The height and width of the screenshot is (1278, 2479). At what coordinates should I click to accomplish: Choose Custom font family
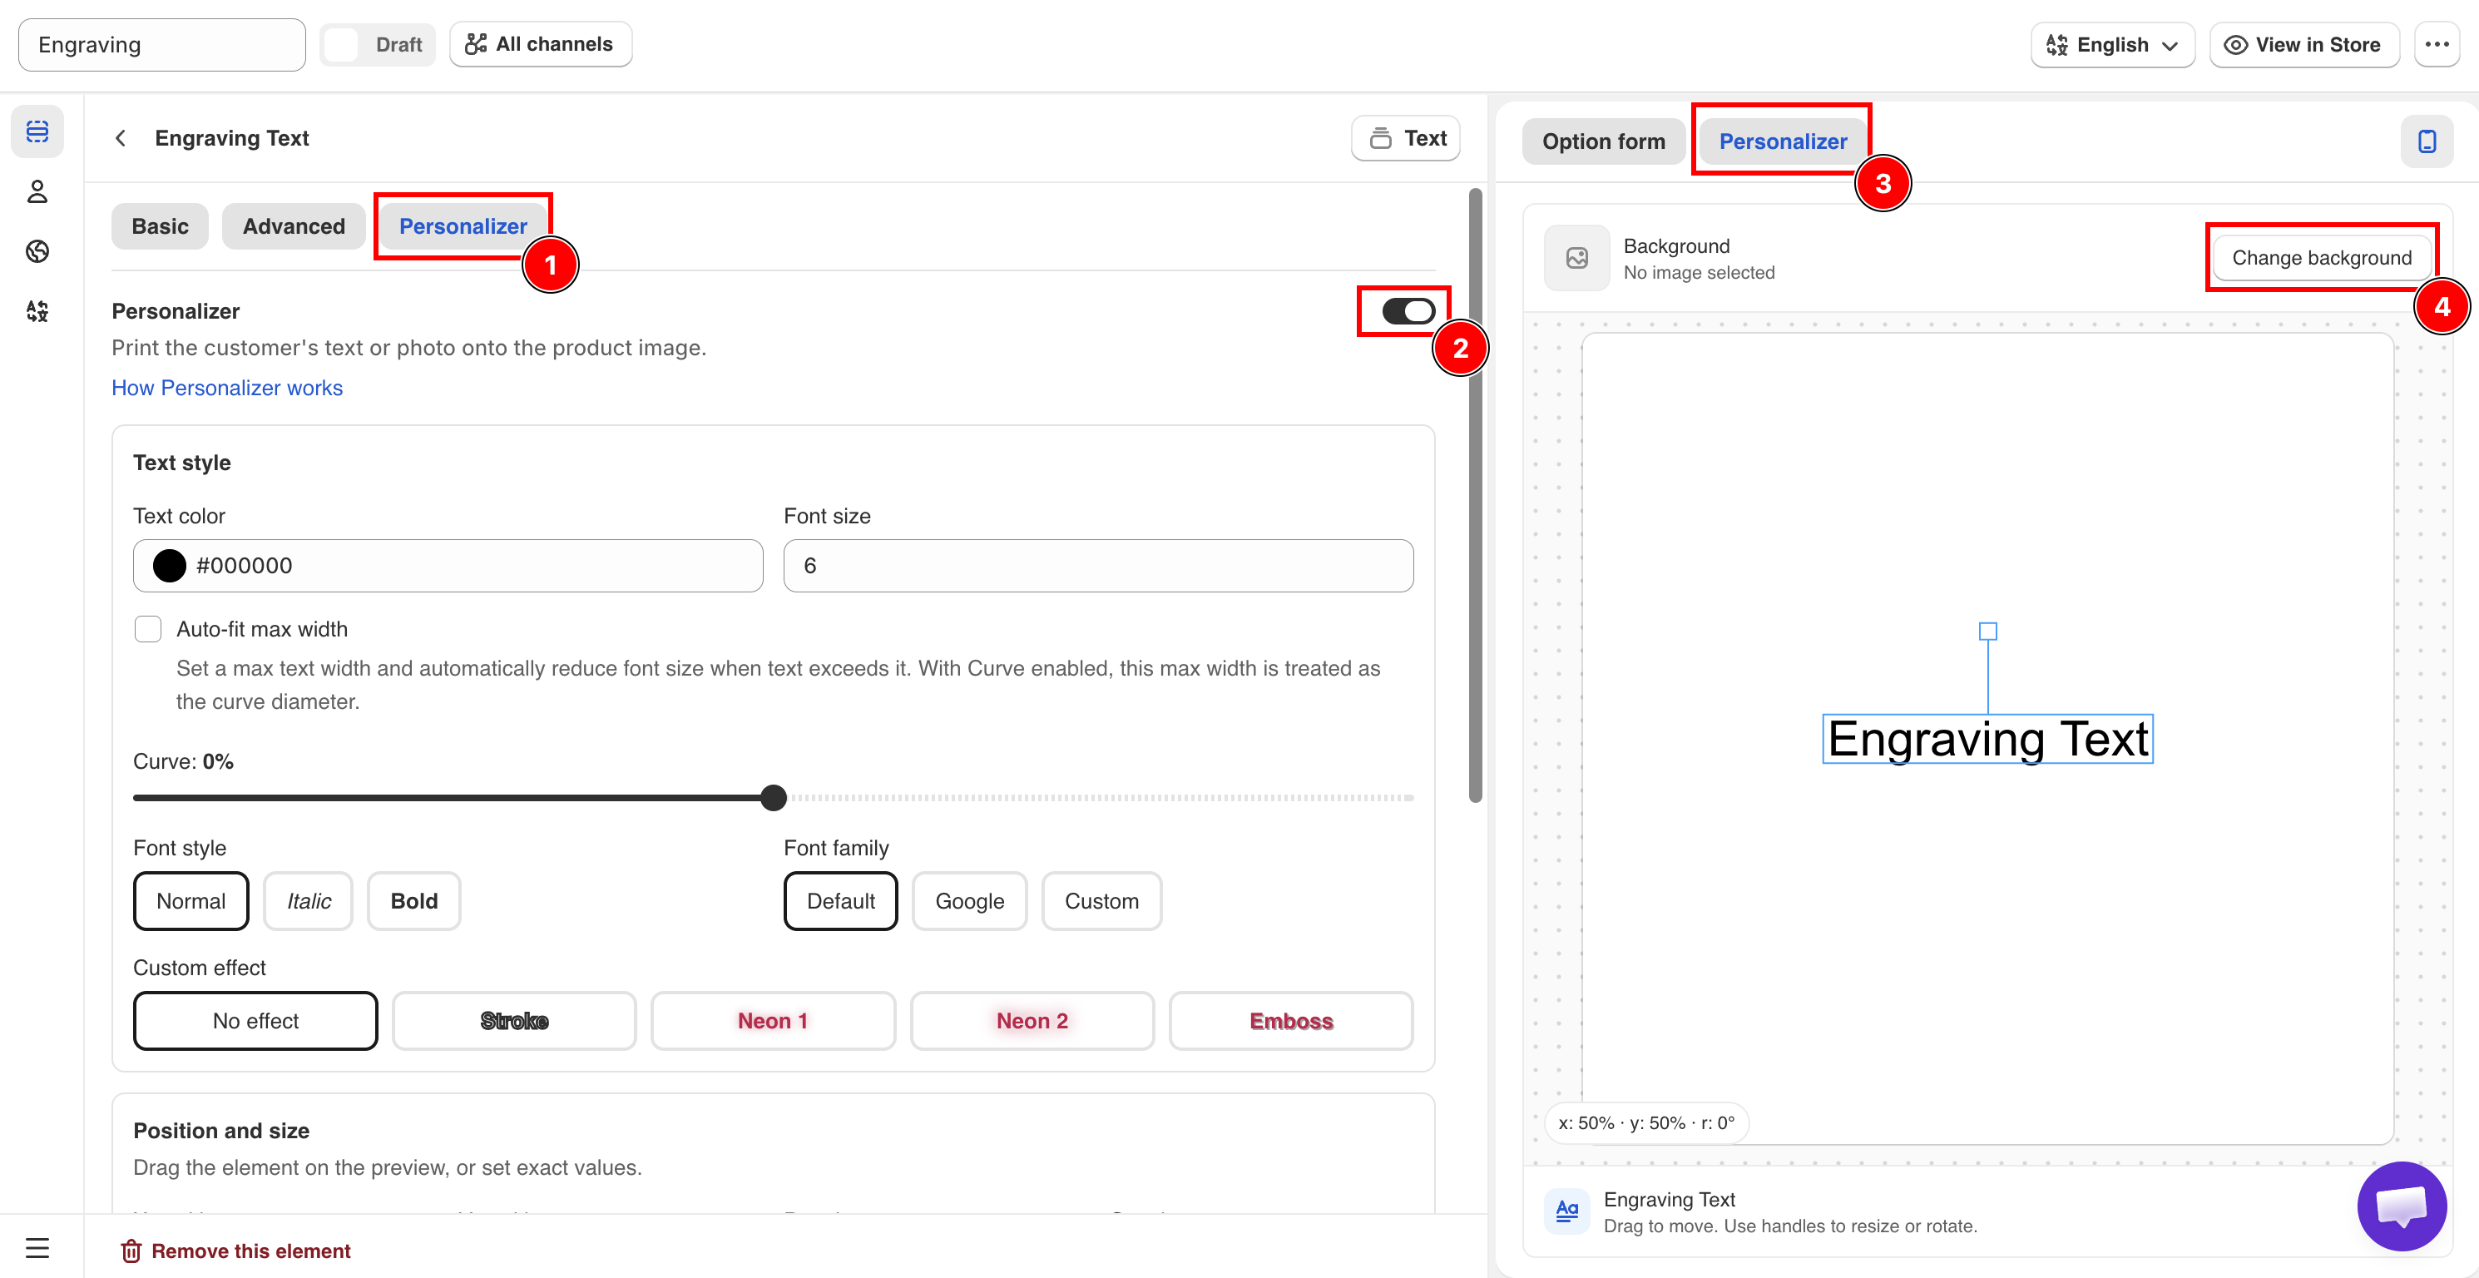(1101, 901)
